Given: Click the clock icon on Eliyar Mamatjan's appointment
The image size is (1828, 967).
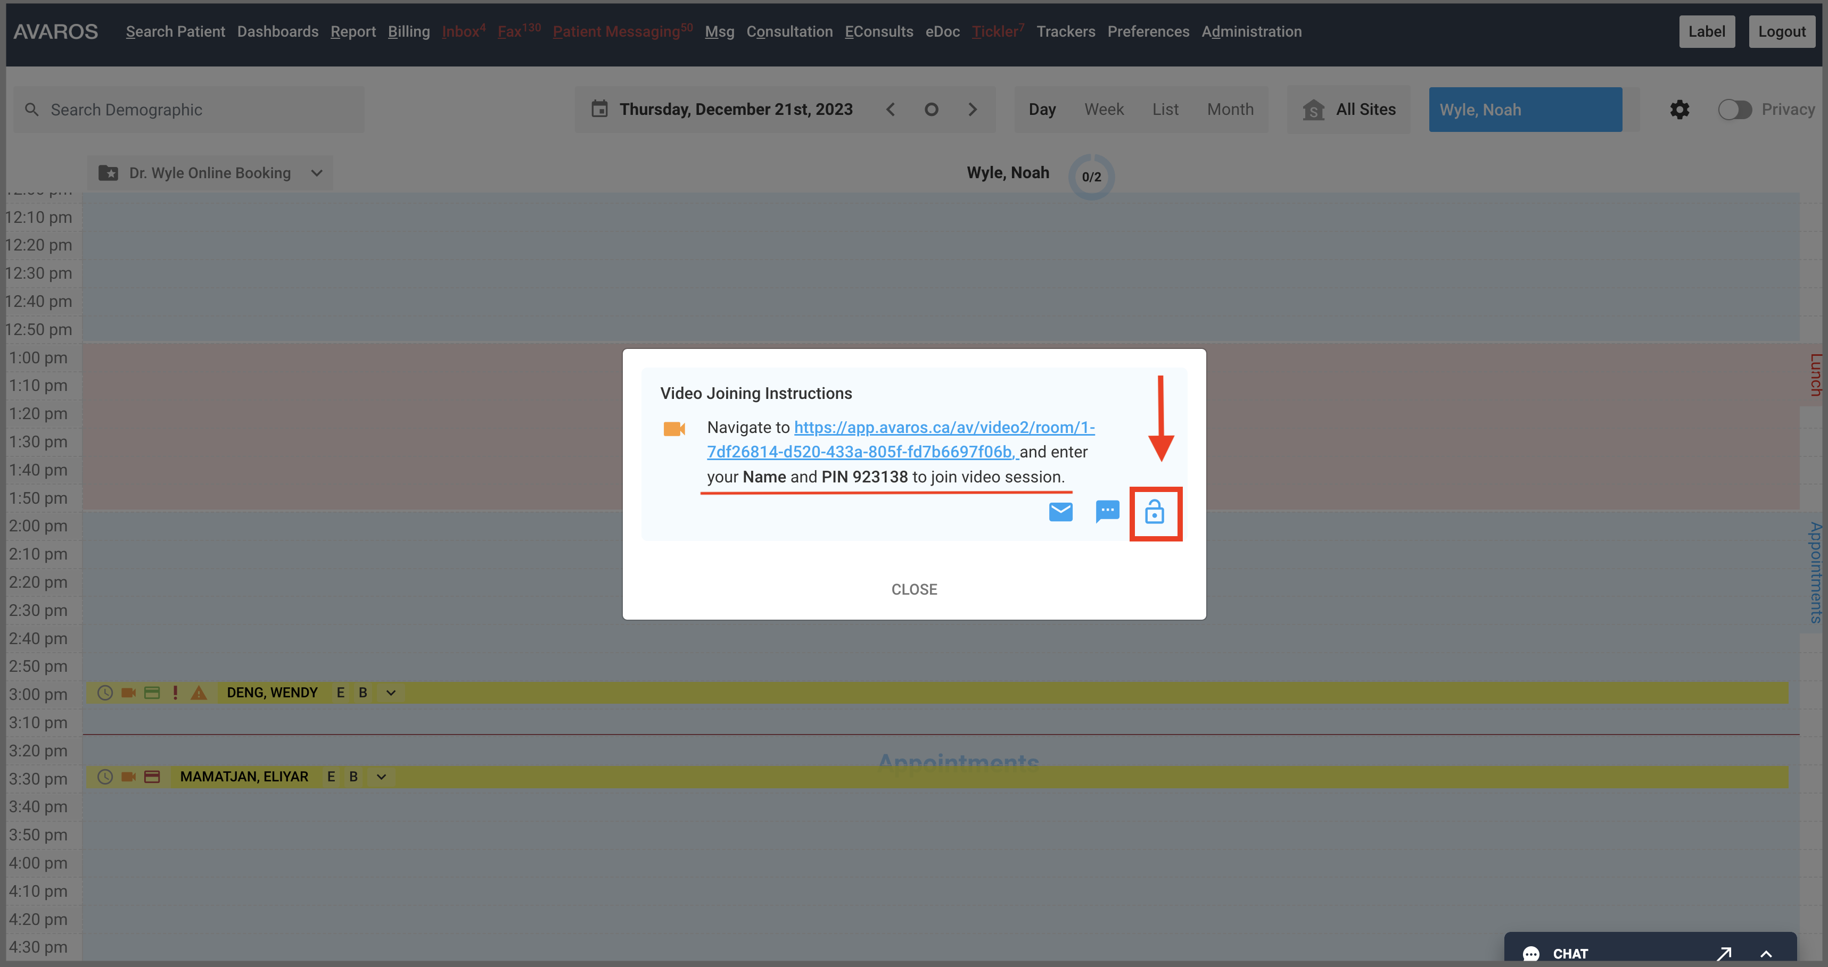Looking at the screenshot, I should point(104,777).
